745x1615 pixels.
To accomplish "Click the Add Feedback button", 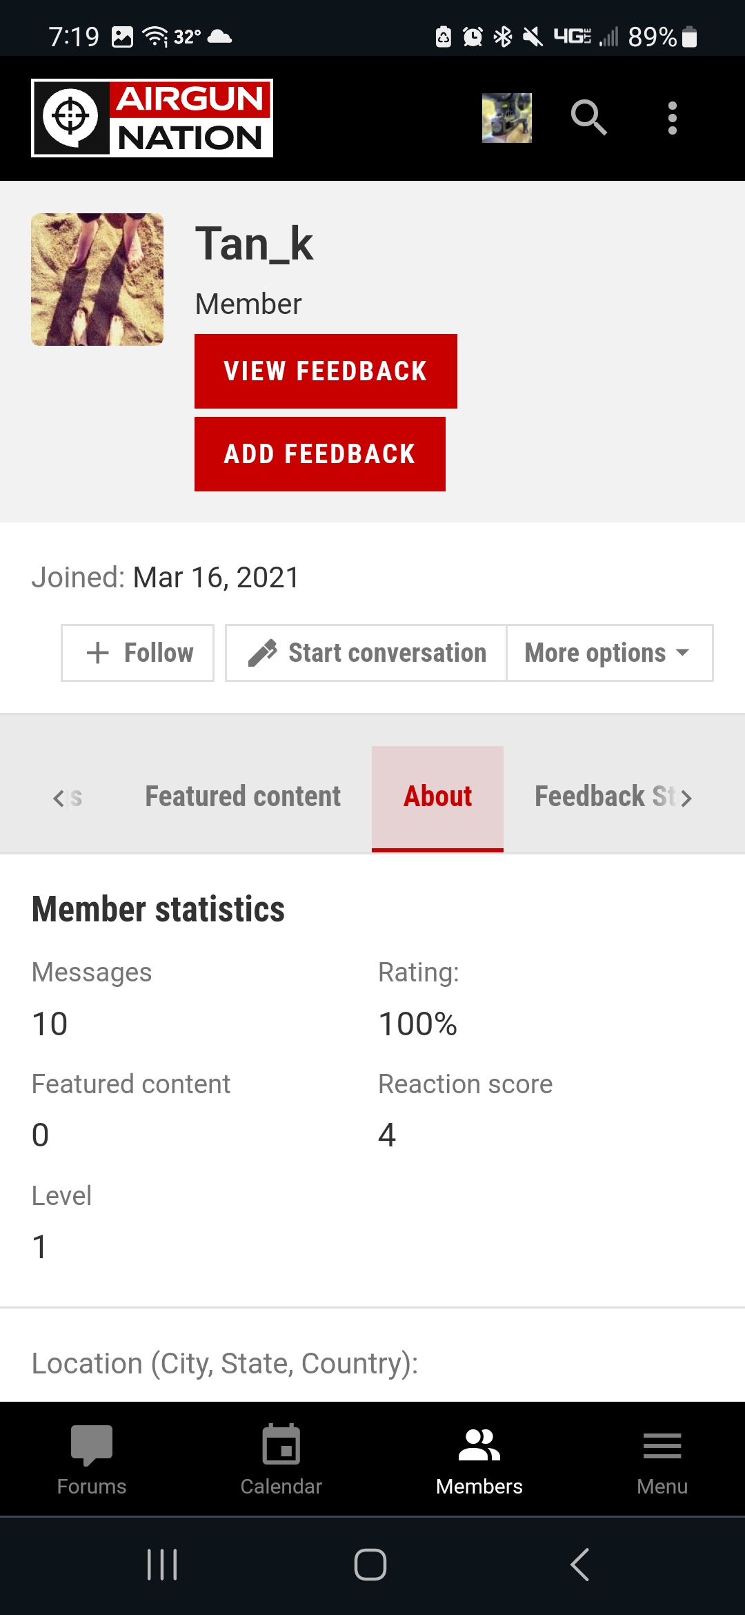I will coord(320,454).
